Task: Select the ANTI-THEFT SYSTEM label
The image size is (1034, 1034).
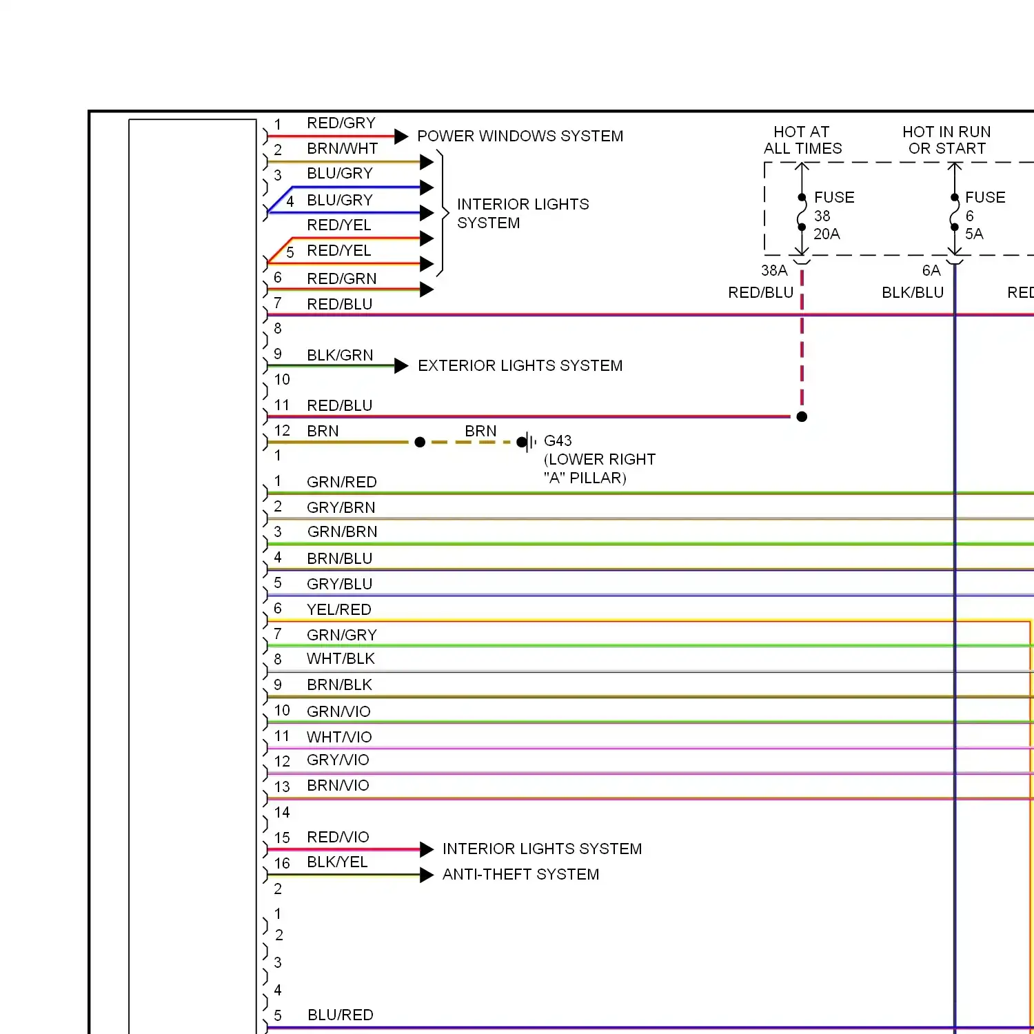Action: coord(520,874)
